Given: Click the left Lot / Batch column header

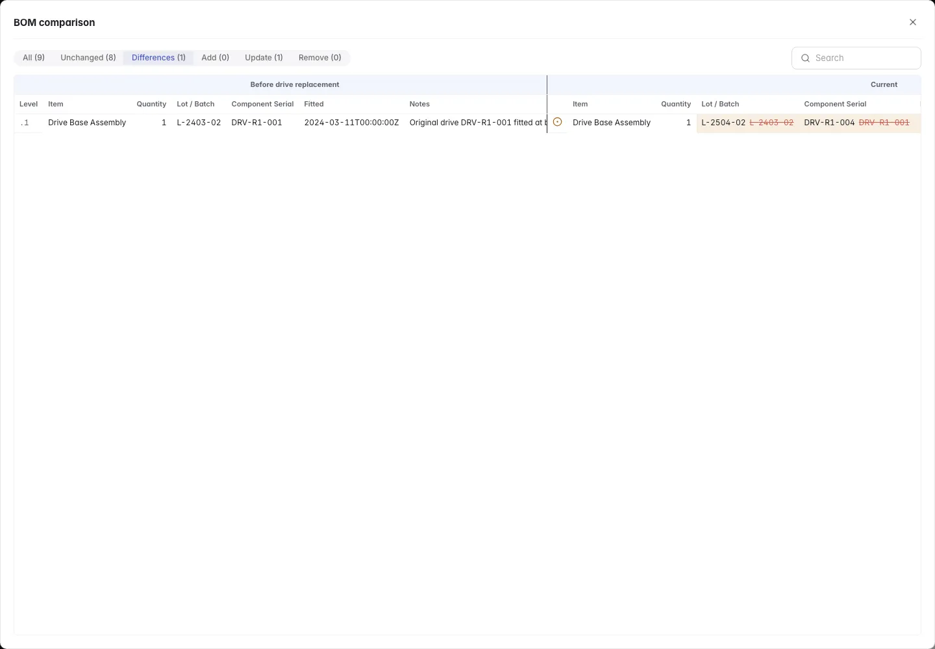Looking at the screenshot, I should point(195,104).
